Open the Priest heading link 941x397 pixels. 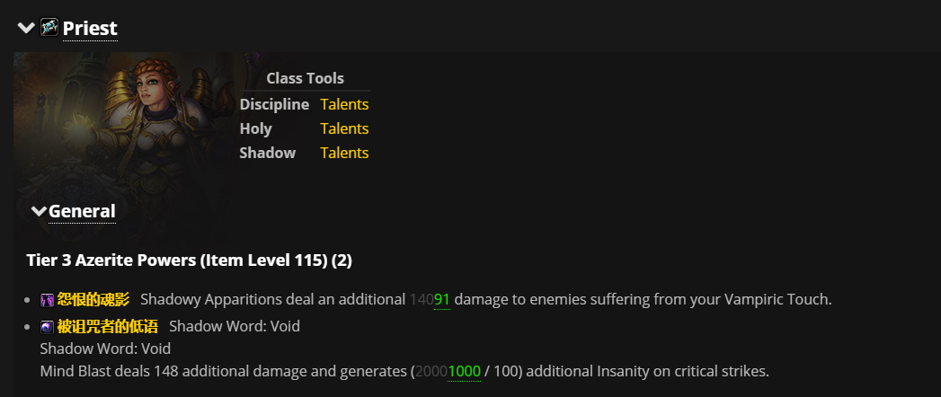tap(90, 28)
